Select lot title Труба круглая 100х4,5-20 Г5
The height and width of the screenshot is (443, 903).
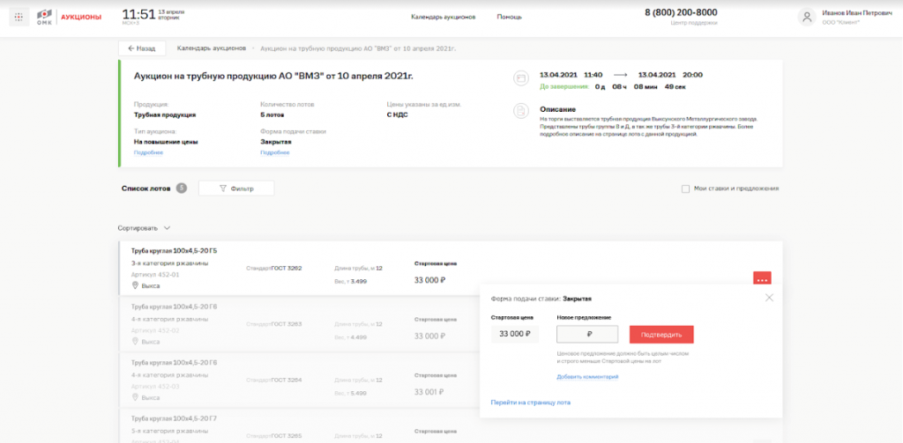click(x=174, y=251)
